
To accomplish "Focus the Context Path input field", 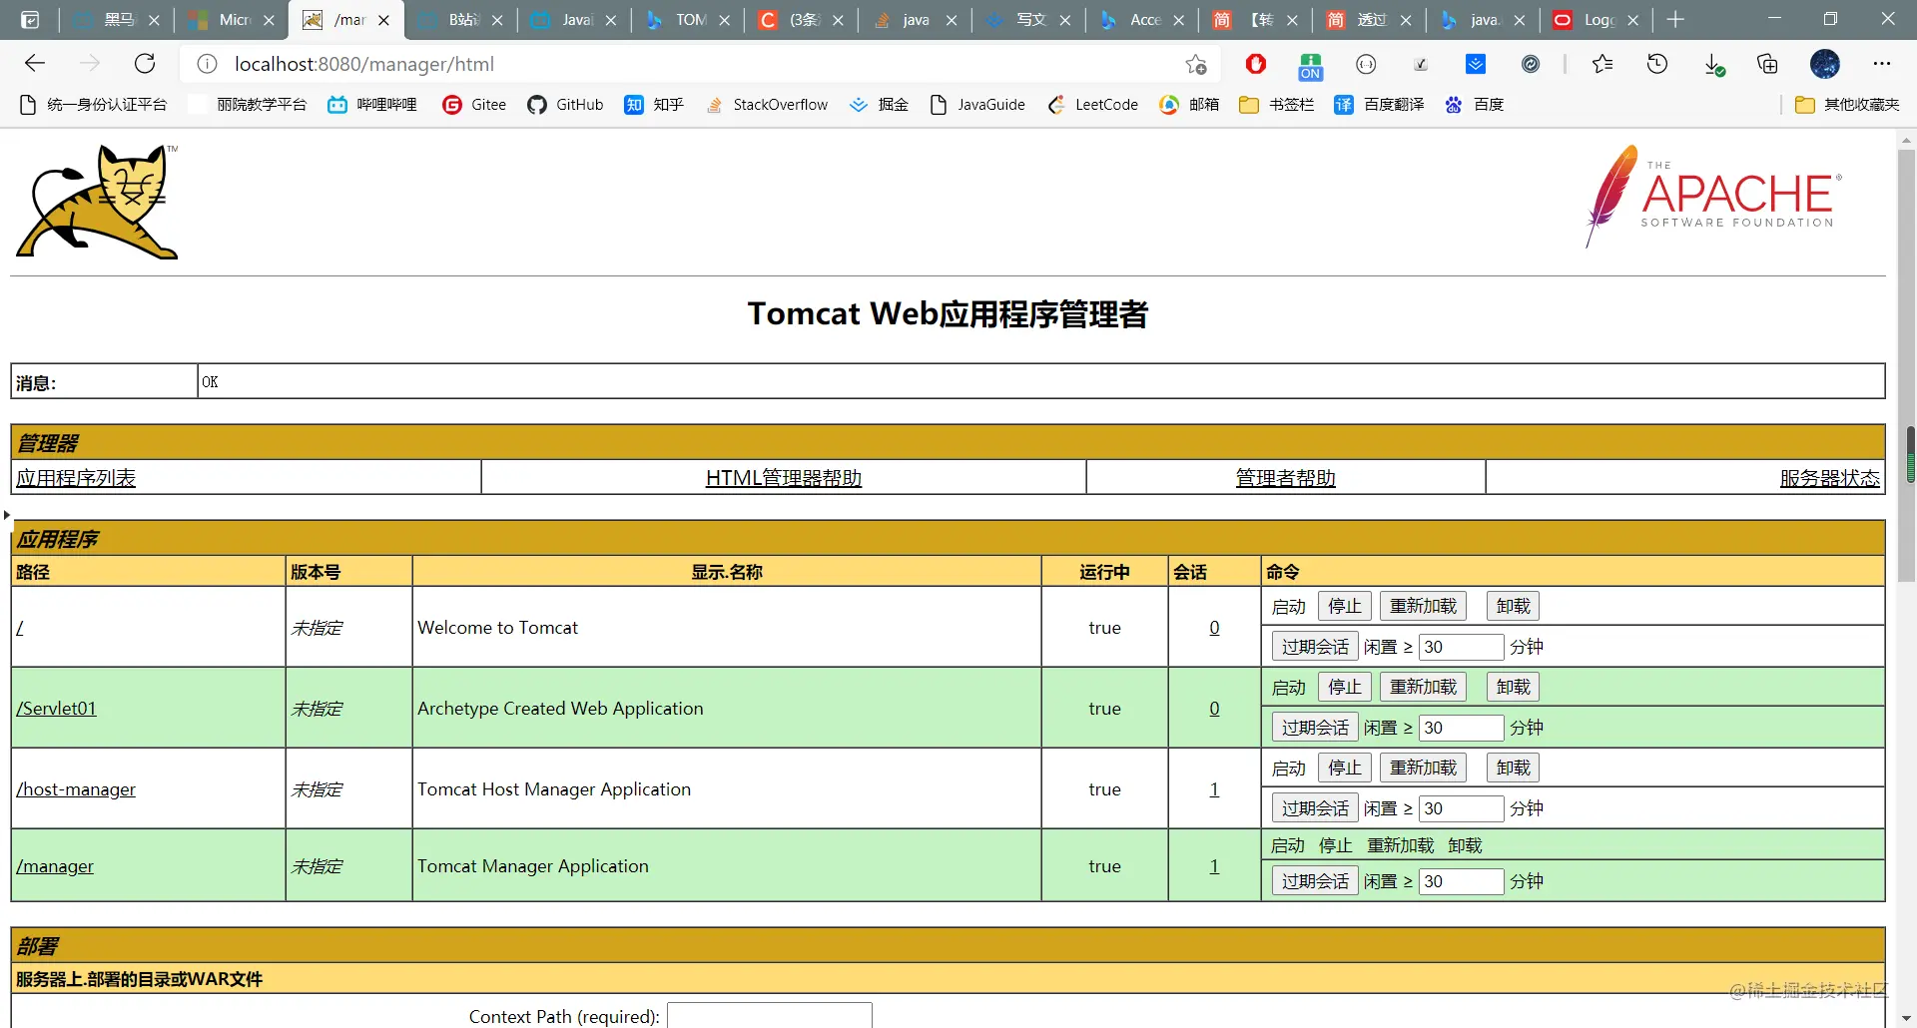I will (770, 1015).
